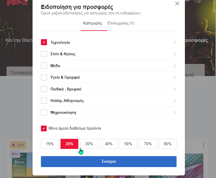Open the three-dot menu on product card
216x178 pixels.
(x=203, y=145)
